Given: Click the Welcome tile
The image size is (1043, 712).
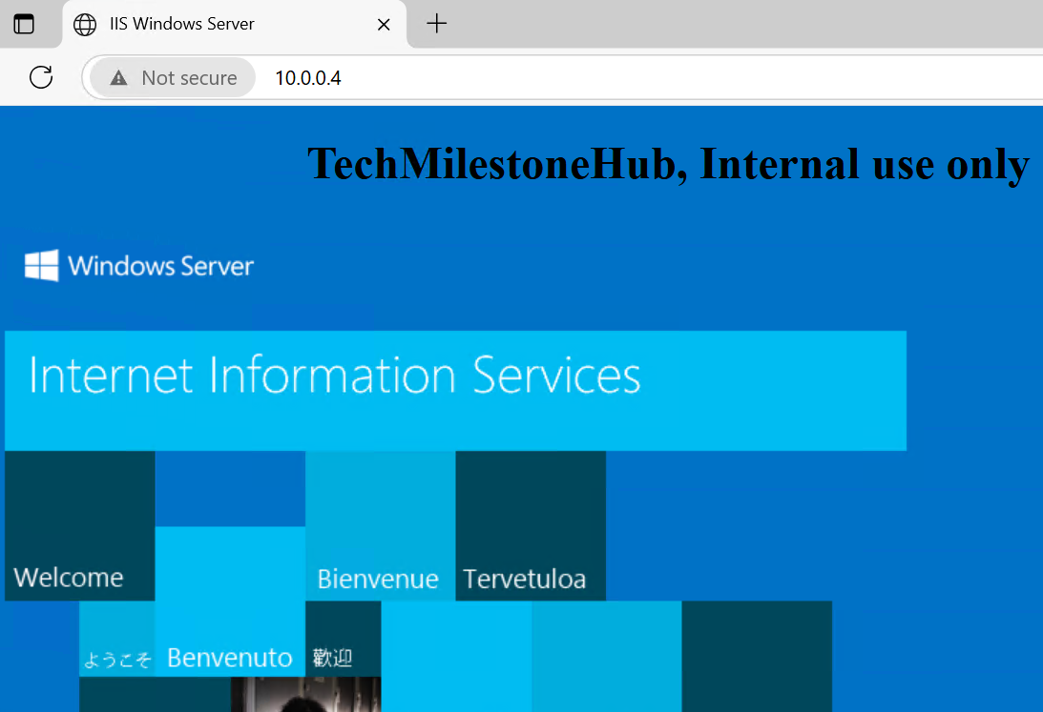Looking at the screenshot, I should [x=80, y=526].
